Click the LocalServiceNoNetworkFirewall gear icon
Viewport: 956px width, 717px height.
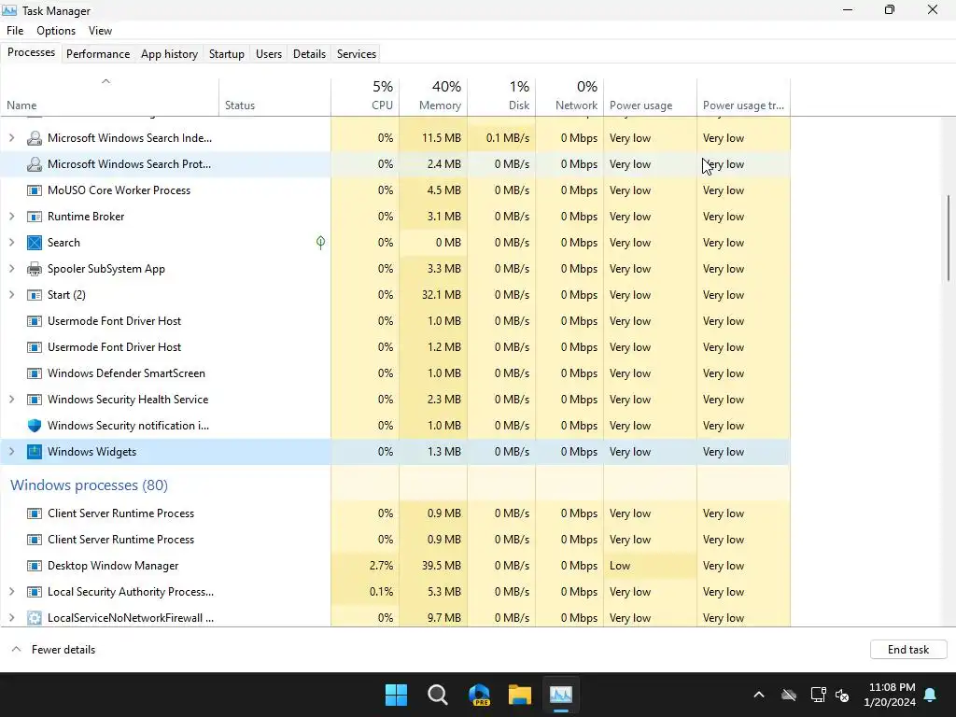[x=35, y=618]
